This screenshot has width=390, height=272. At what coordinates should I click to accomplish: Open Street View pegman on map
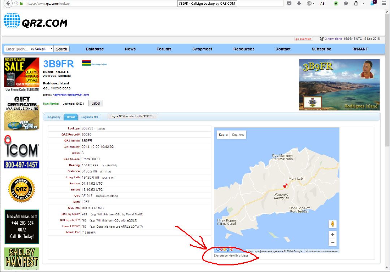(333, 224)
